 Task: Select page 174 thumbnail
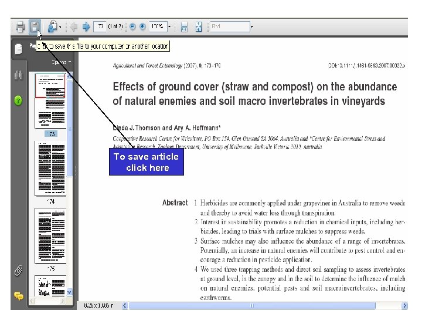point(50,168)
